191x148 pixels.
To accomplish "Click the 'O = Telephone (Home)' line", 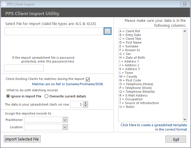I will [x=136, y=84].
